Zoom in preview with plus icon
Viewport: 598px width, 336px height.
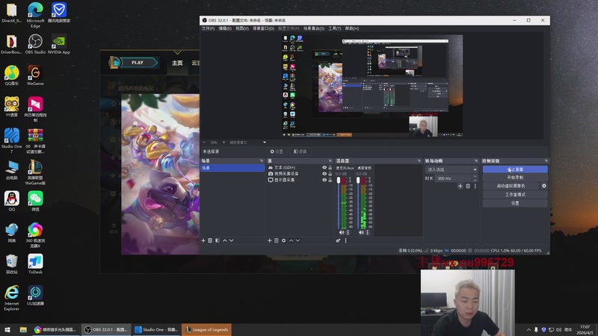(x=224, y=143)
